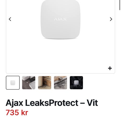Click the Ajax LeaksProtect – Vit title
Screen dimensions: 121x121
52,103
